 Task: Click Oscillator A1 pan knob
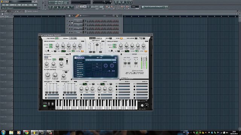tap(80, 45)
